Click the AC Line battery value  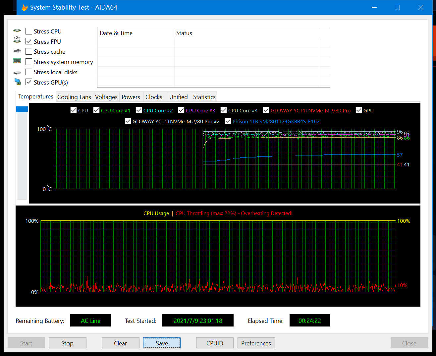(90, 321)
